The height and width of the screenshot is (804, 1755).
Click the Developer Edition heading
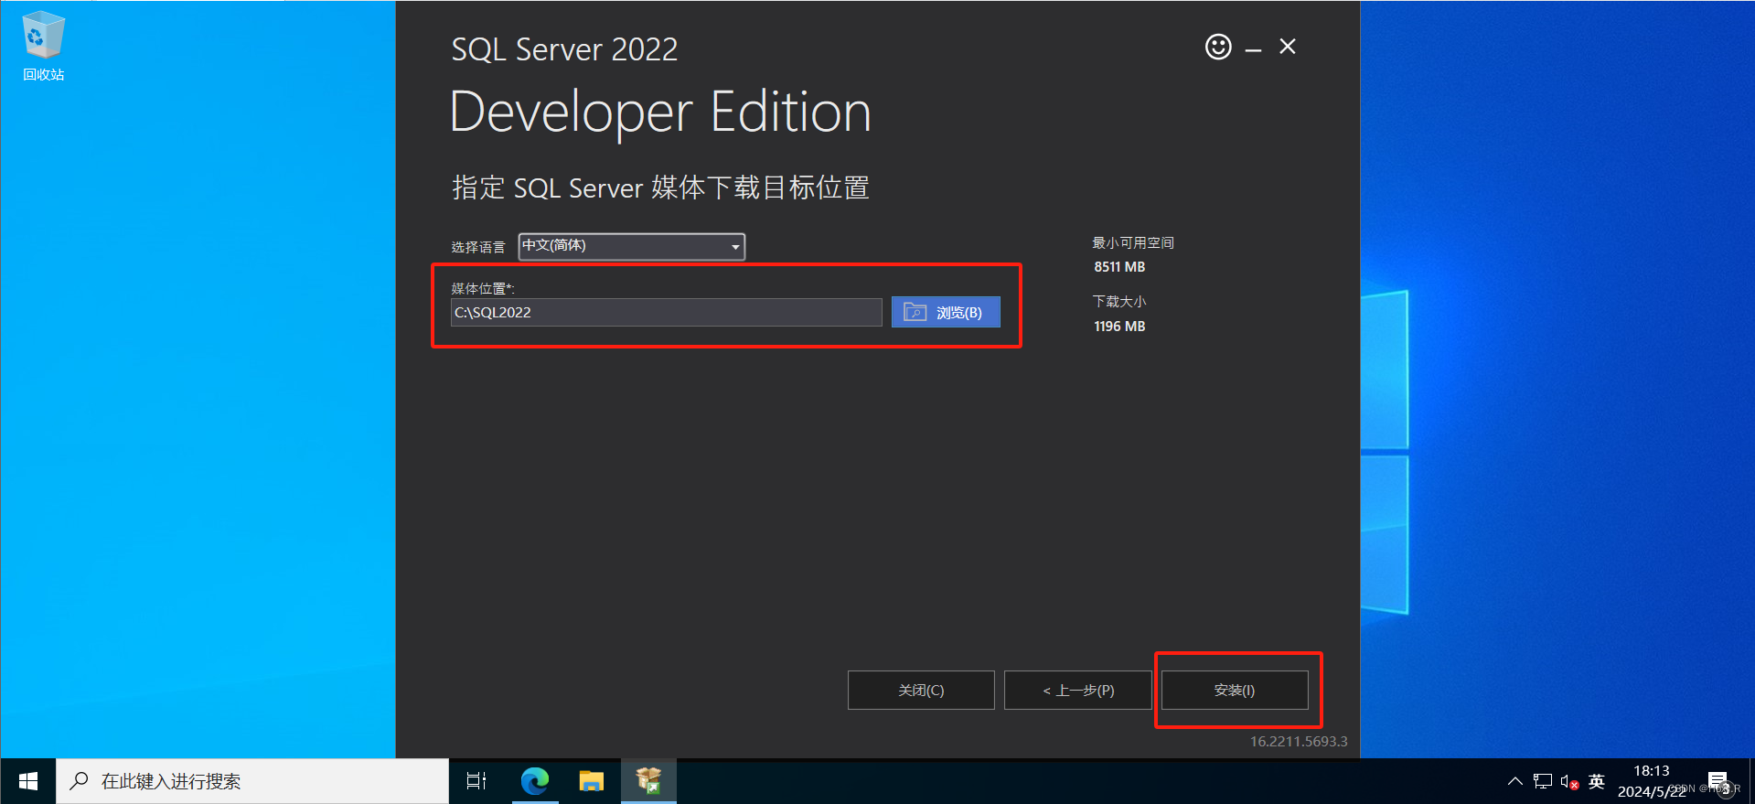click(660, 113)
